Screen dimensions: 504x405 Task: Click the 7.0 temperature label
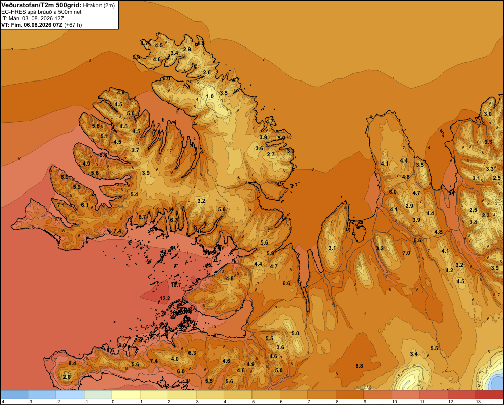point(406,253)
